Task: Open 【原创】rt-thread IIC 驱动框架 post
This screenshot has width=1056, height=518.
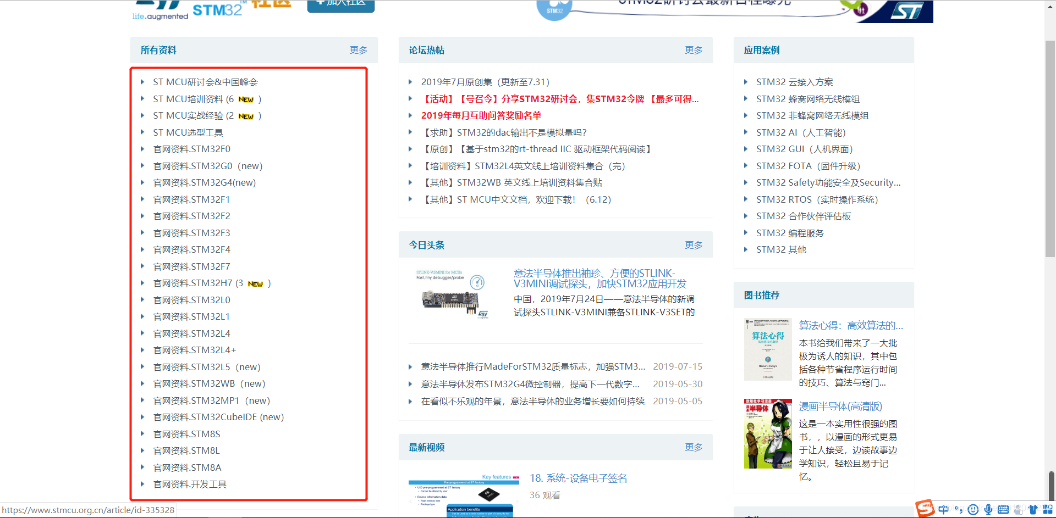Action: [x=537, y=149]
